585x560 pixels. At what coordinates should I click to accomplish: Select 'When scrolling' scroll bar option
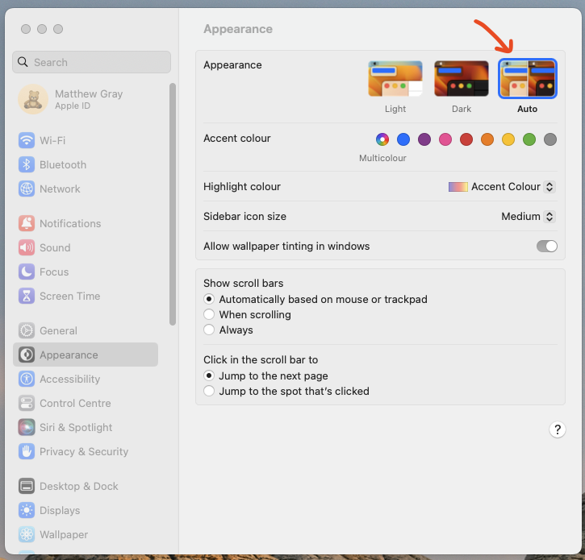coord(209,314)
